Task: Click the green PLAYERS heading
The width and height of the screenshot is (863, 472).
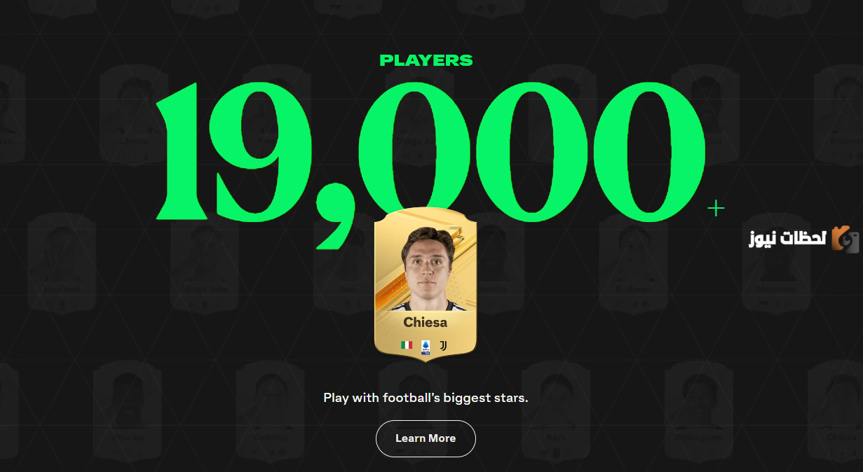Action: (426, 61)
